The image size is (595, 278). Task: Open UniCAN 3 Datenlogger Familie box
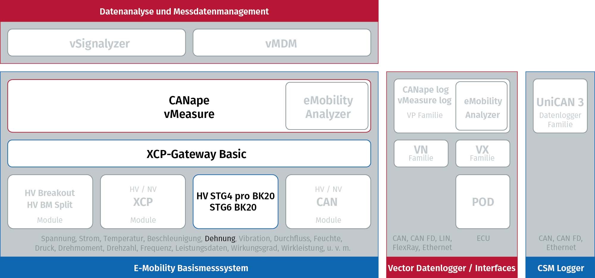[x=560, y=106]
